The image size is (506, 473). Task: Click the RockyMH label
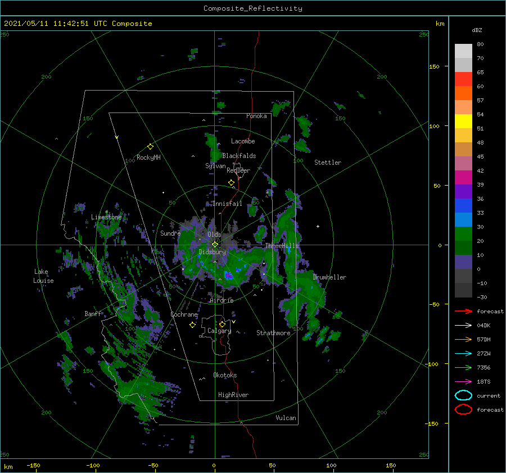point(148,157)
